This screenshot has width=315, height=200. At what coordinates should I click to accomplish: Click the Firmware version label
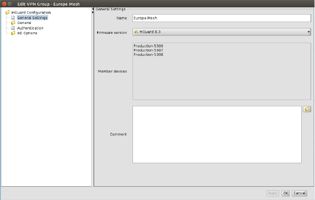(x=112, y=32)
